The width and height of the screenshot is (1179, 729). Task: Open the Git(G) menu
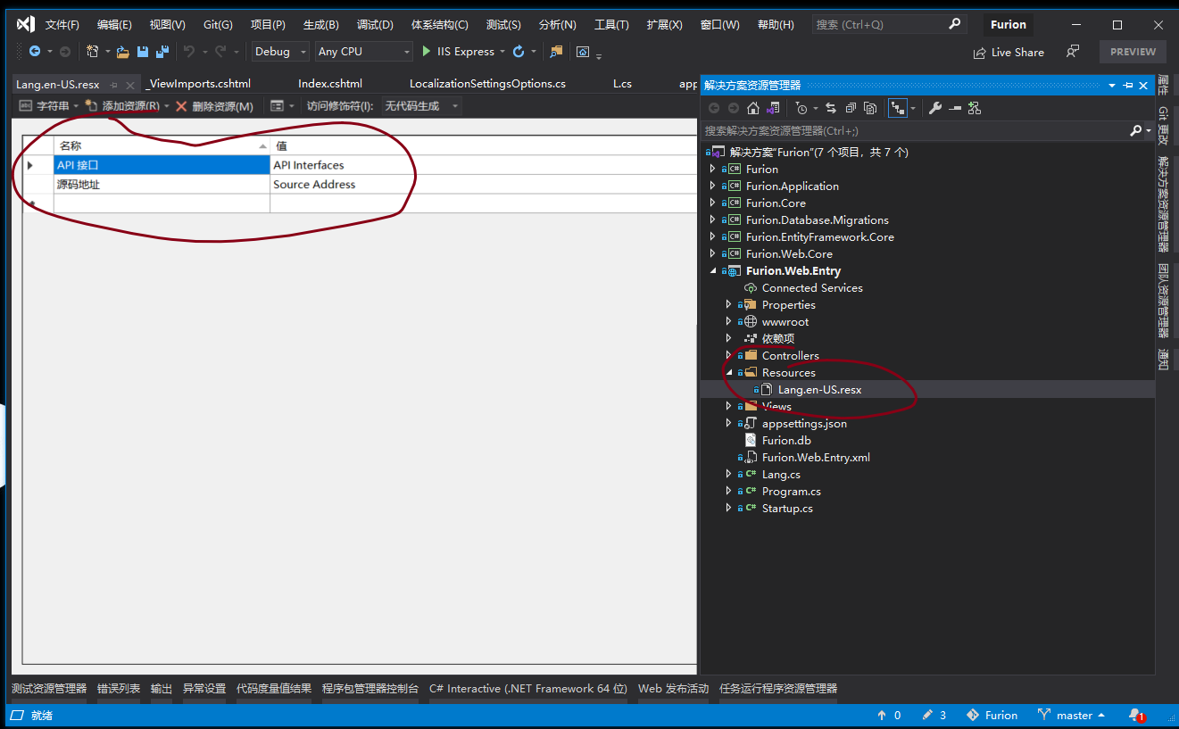click(218, 25)
